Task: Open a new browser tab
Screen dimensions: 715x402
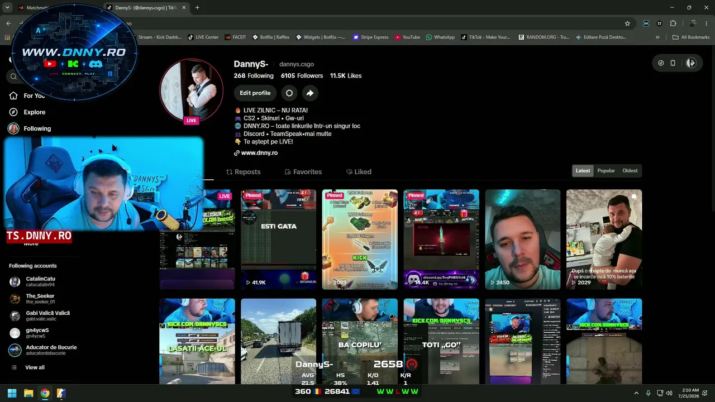Action: 197,8
